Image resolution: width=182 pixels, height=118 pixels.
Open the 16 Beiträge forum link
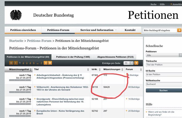pos(134,99)
